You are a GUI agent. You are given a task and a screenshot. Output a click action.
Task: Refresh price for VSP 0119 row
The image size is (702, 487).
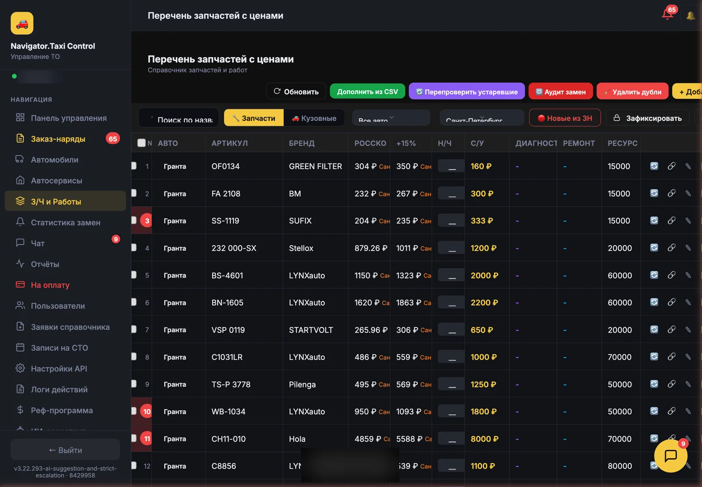click(x=654, y=330)
